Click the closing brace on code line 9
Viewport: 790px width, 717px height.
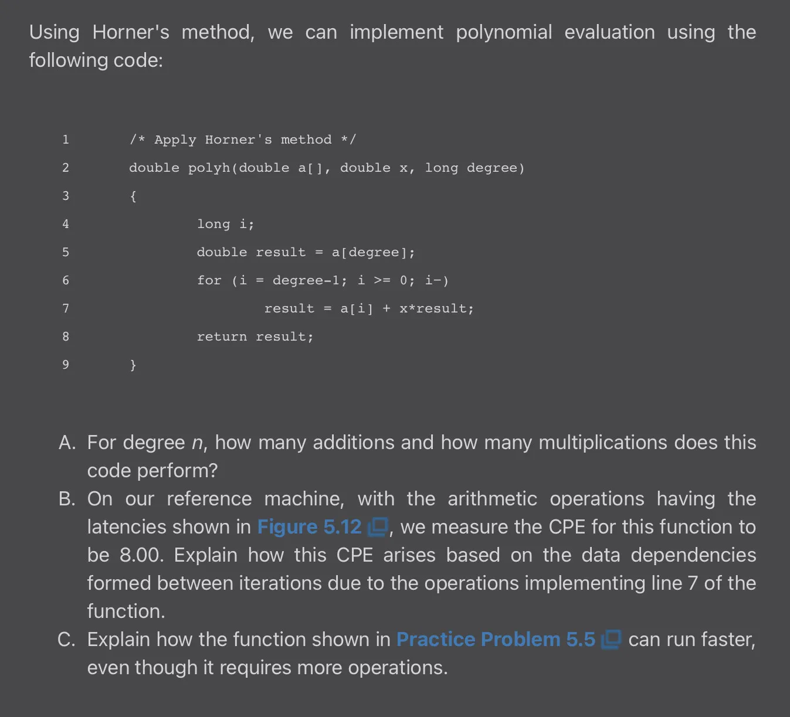coord(133,365)
